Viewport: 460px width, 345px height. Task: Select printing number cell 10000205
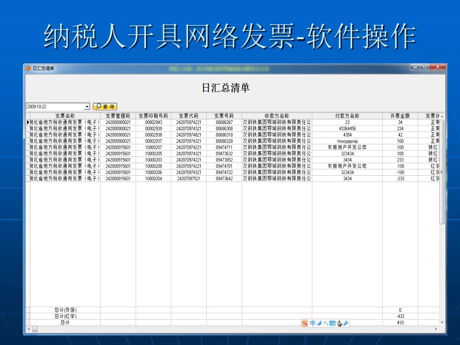(154, 154)
